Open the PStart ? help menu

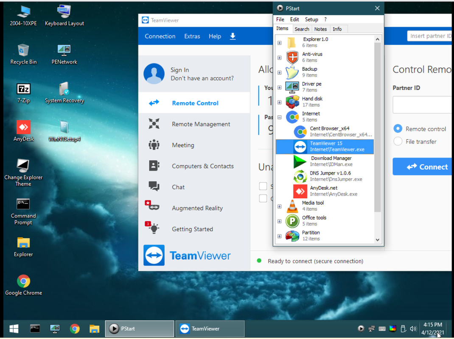[x=325, y=19]
